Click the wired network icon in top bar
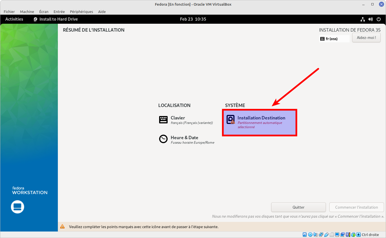Viewport: 386px width, 238px height. [x=363, y=19]
